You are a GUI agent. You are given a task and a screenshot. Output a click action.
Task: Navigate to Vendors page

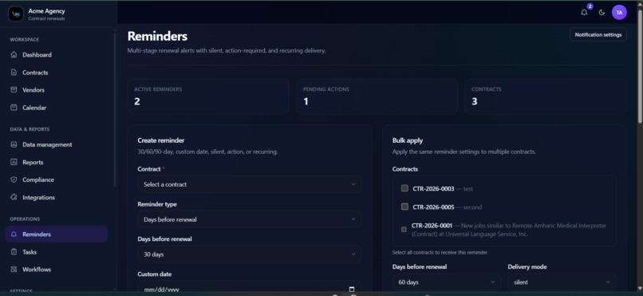(56, 90)
